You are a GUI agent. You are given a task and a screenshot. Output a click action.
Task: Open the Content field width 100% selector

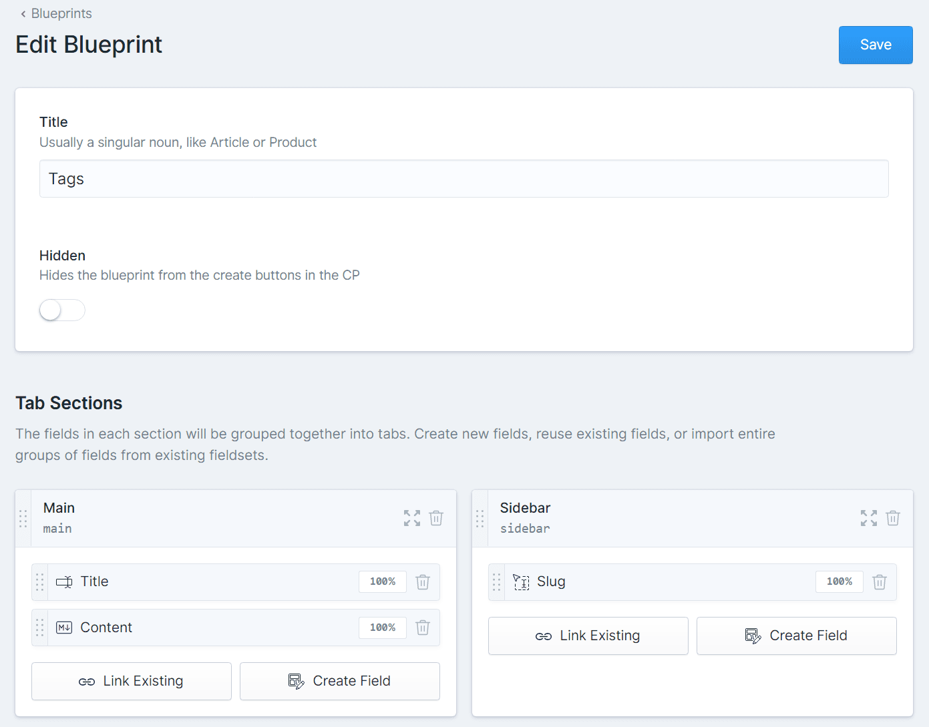pos(383,628)
